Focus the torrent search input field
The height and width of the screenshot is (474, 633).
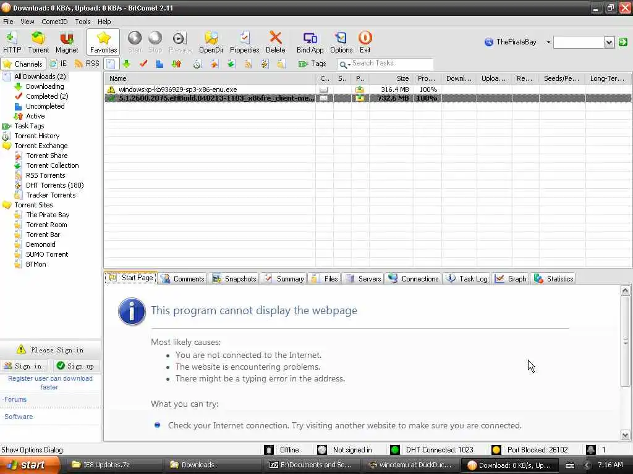579,42
